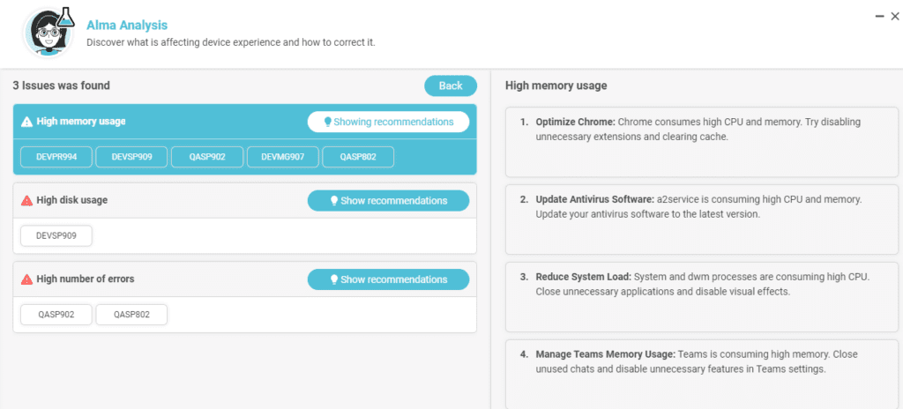This screenshot has width=903, height=409.
Task: Click the 3 Issues was found heading
Action: (x=61, y=86)
